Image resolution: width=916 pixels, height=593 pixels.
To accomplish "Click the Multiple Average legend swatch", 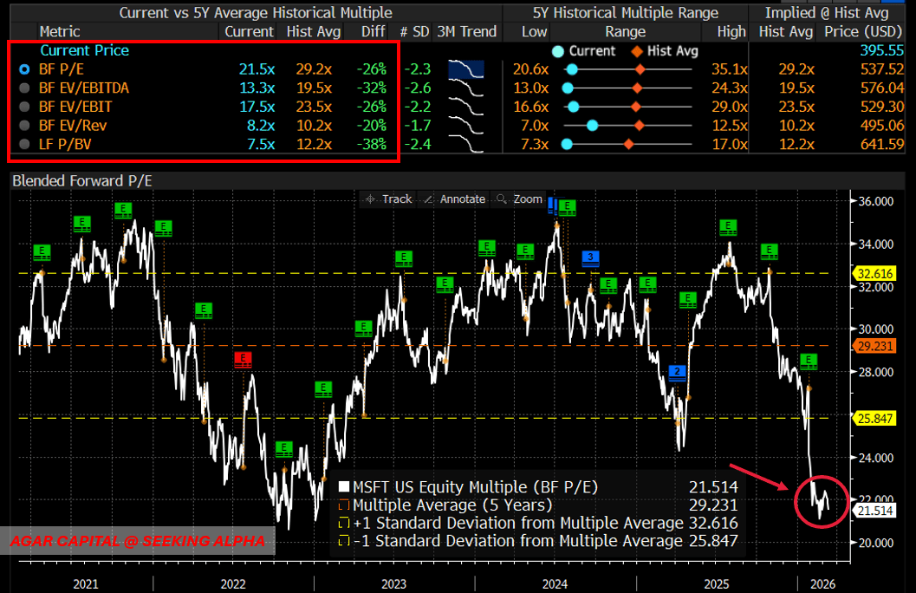I will coord(344,505).
